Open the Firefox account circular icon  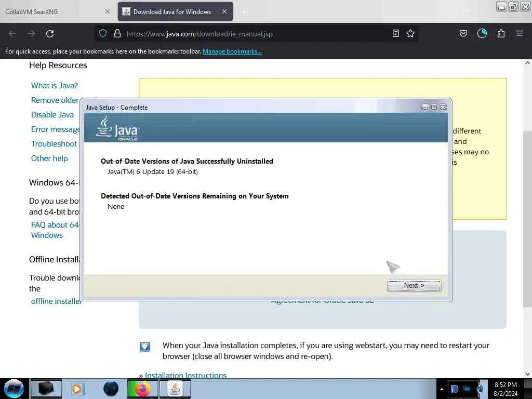click(x=482, y=33)
